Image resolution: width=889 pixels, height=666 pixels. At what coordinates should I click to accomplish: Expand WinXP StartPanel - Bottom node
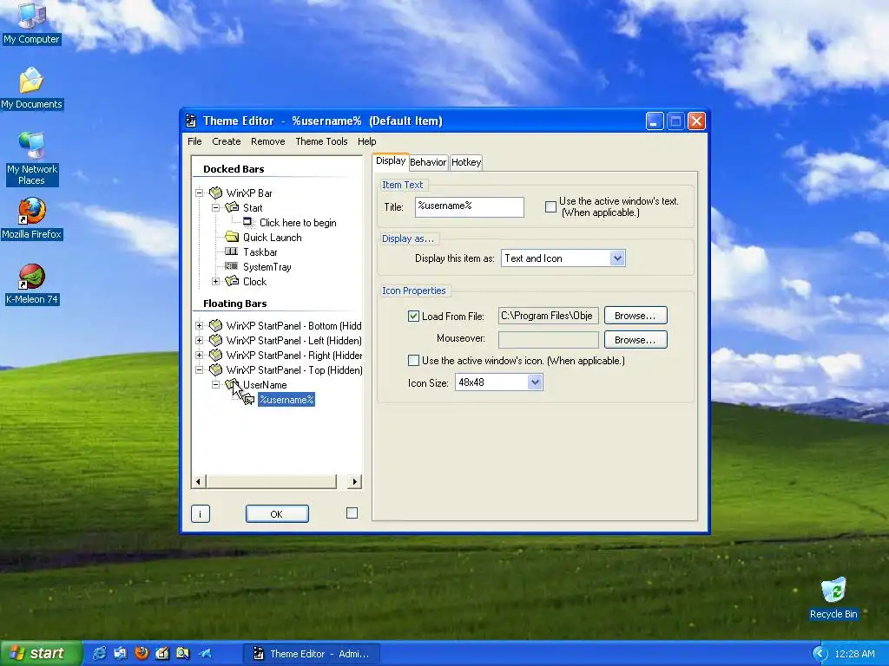200,326
